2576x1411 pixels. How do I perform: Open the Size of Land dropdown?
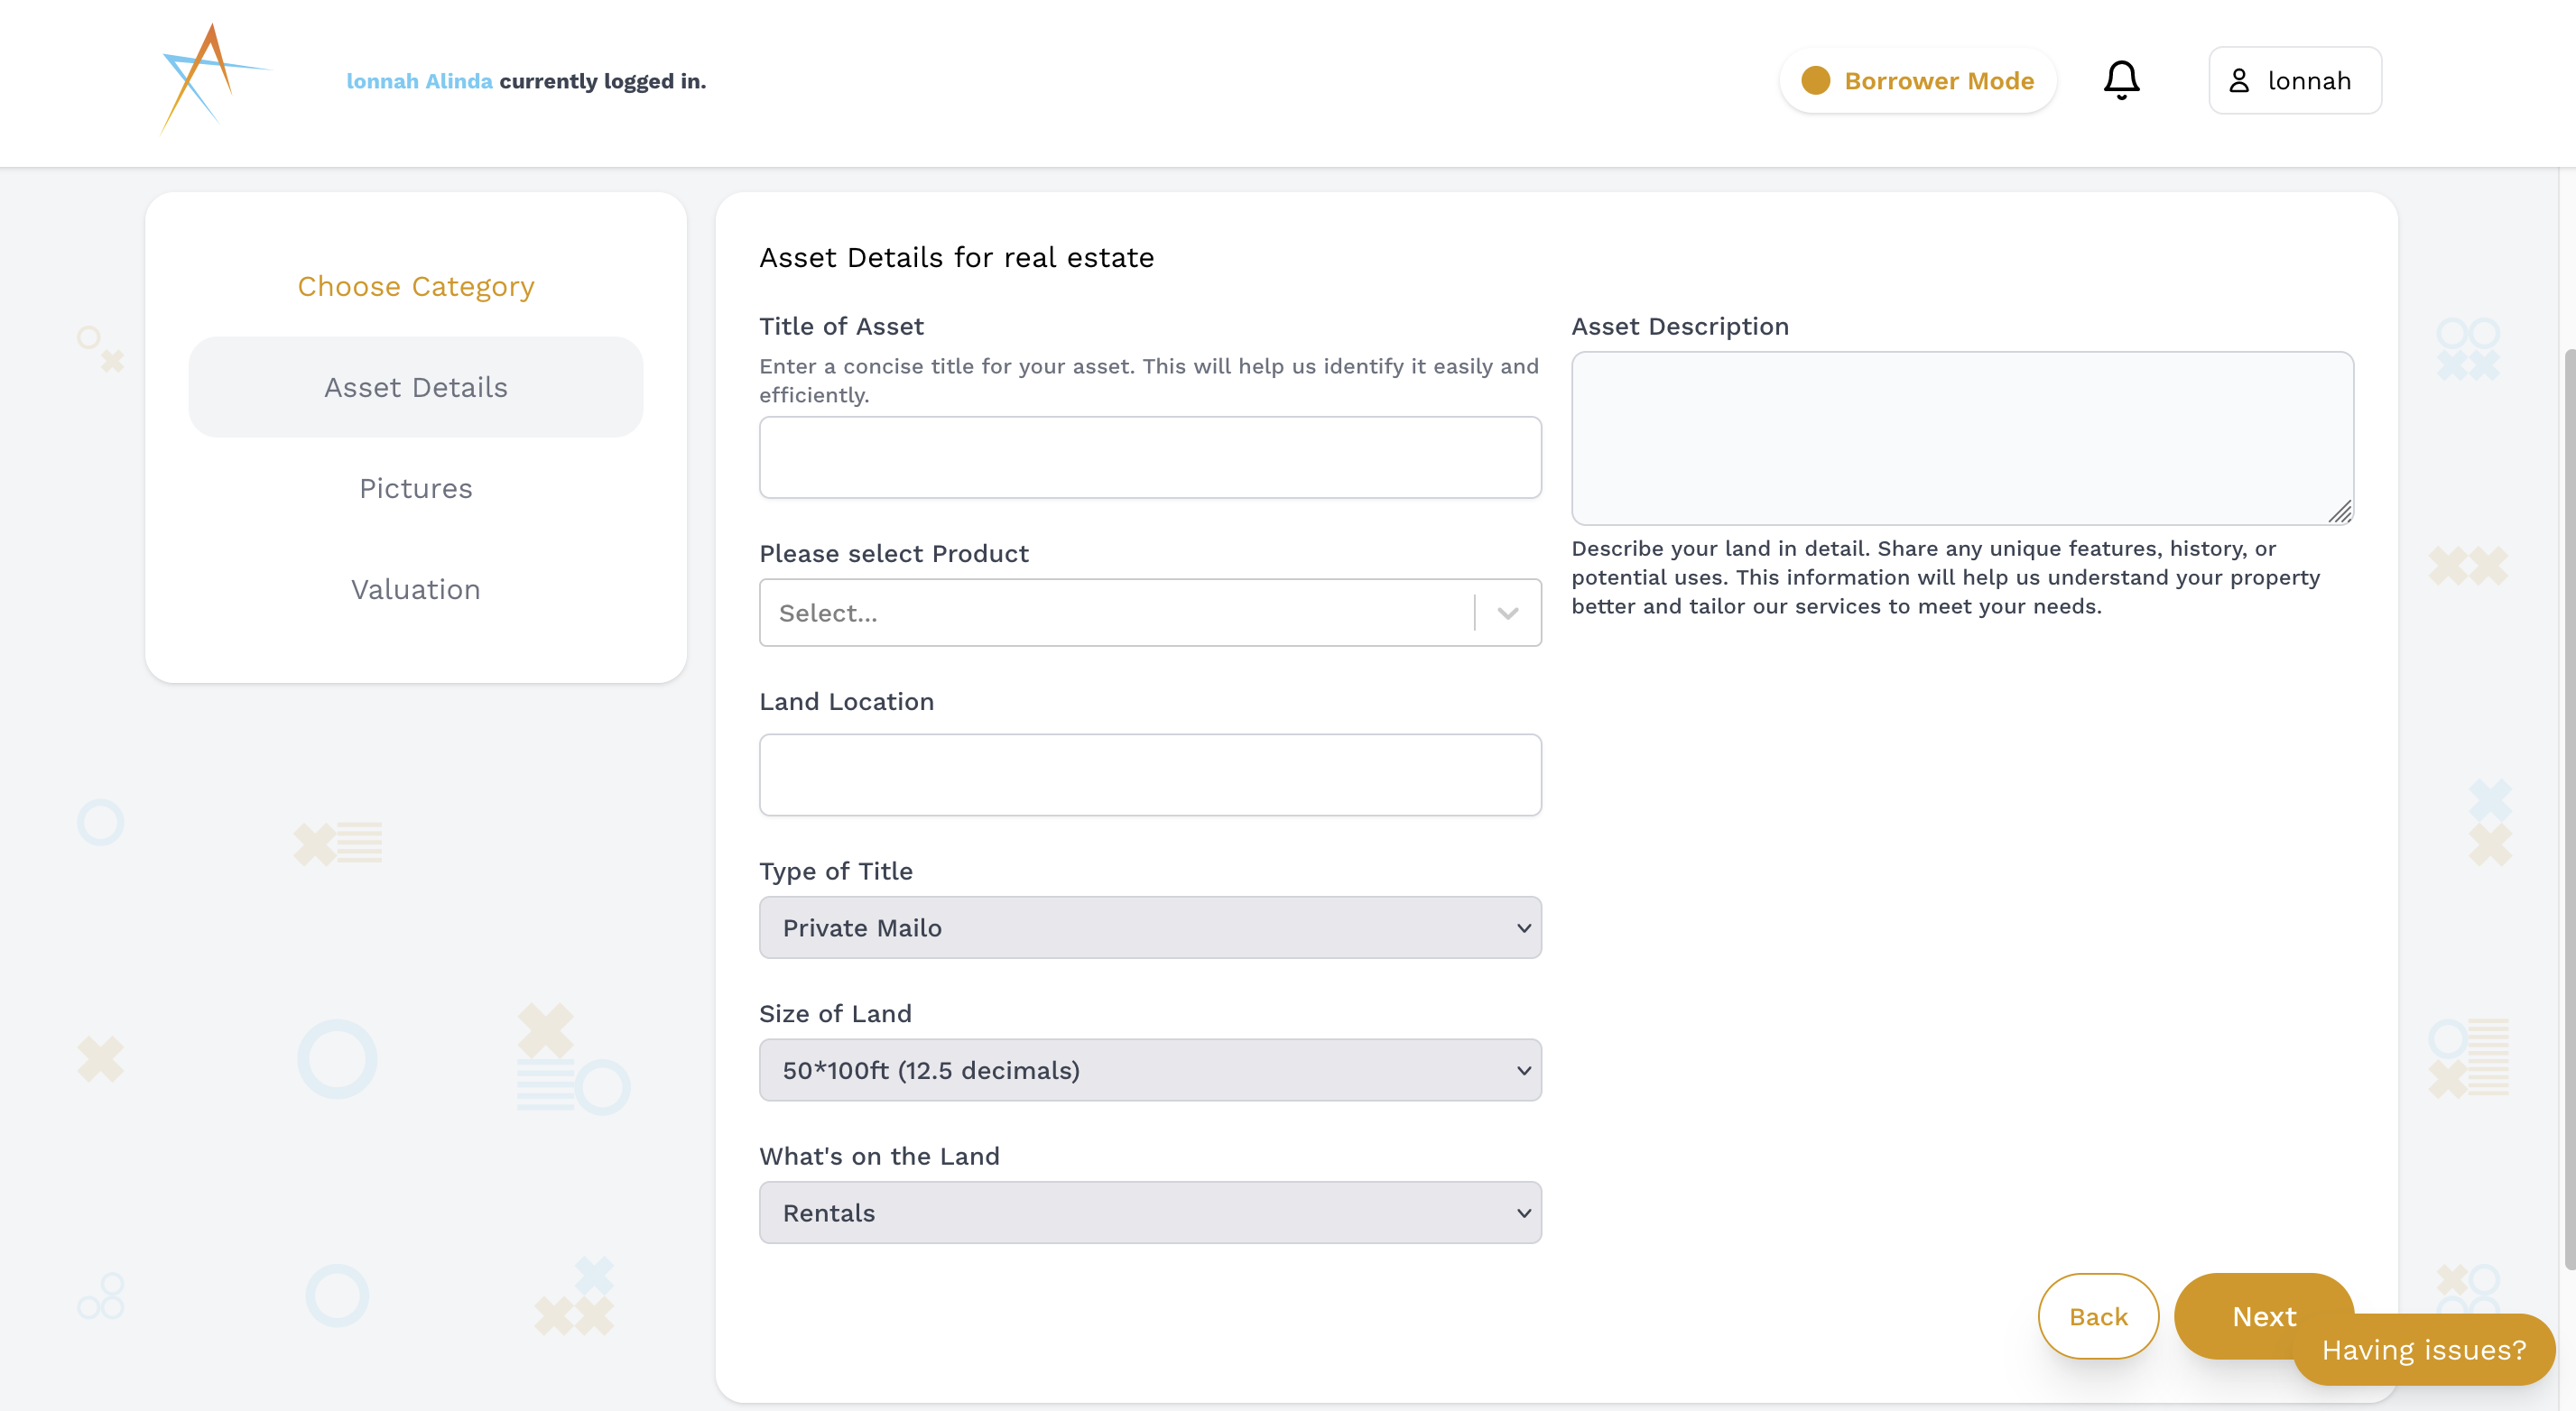click(1150, 1069)
